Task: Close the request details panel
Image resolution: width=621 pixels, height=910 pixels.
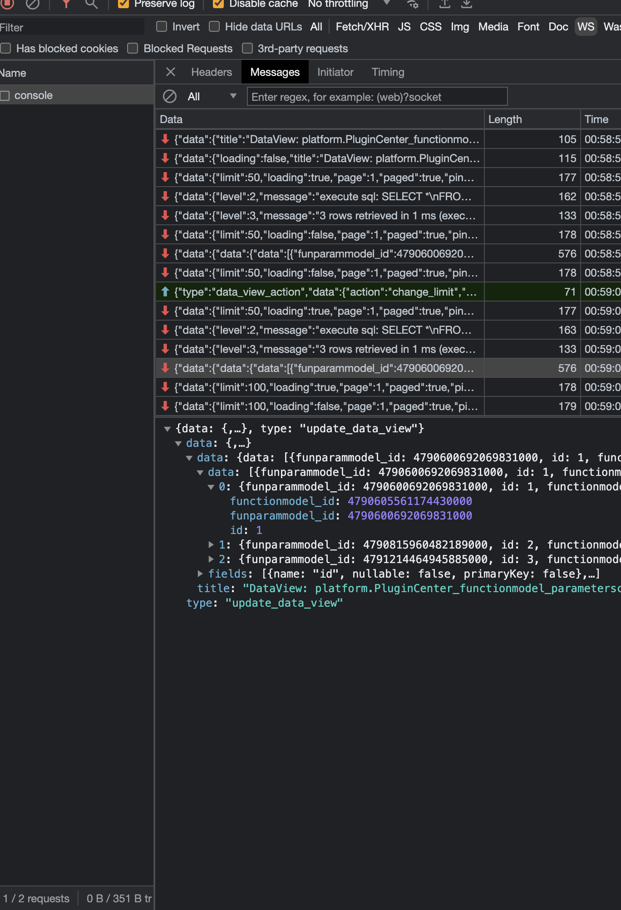Action: click(171, 72)
